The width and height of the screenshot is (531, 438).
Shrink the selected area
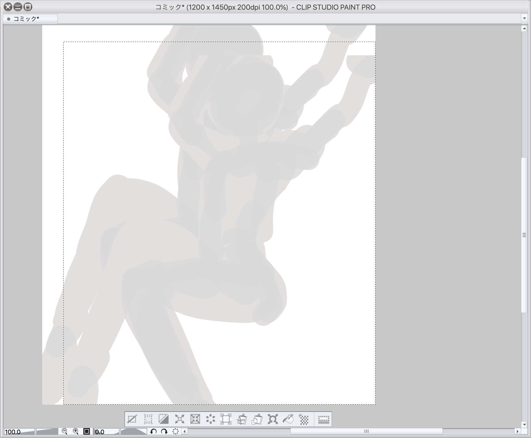[x=195, y=419]
